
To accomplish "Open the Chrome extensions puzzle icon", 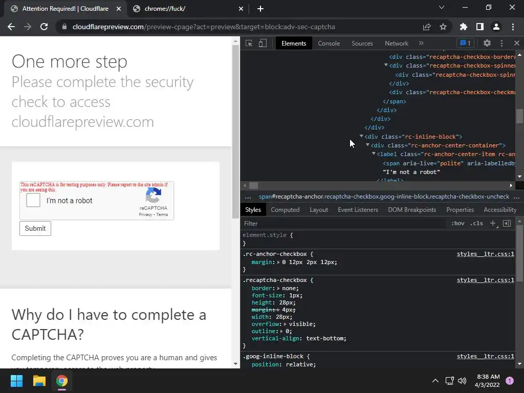I will tap(464, 27).
